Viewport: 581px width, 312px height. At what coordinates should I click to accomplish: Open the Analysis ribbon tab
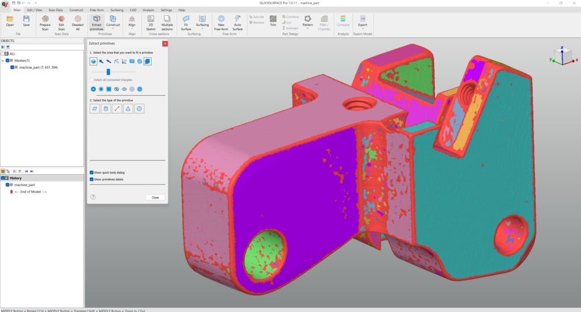coord(148,10)
